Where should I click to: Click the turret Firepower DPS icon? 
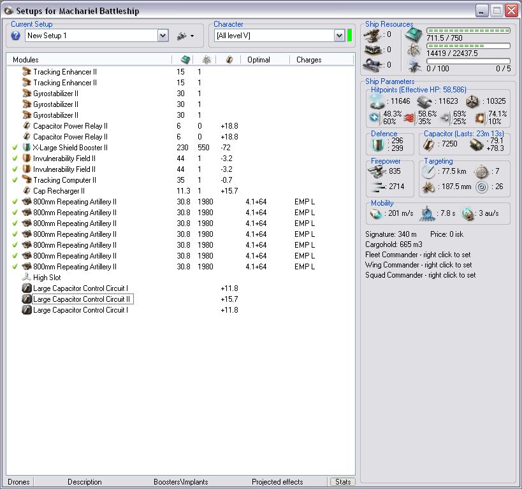377,172
